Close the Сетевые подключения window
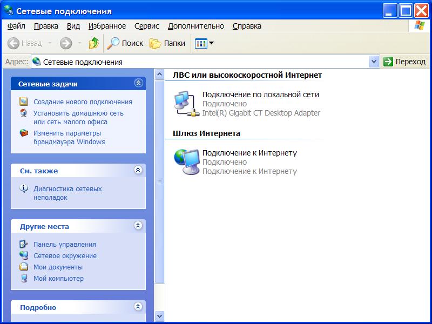Viewport: 432px width, 324px height. (x=422, y=11)
